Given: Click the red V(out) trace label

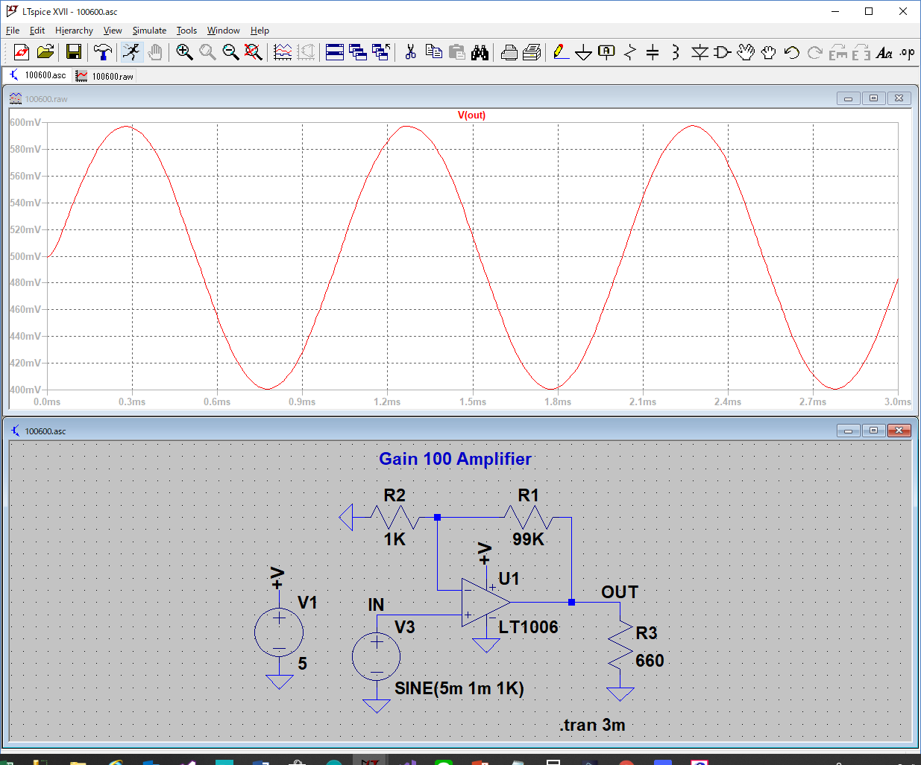Looking at the screenshot, I should click(471, 115).
